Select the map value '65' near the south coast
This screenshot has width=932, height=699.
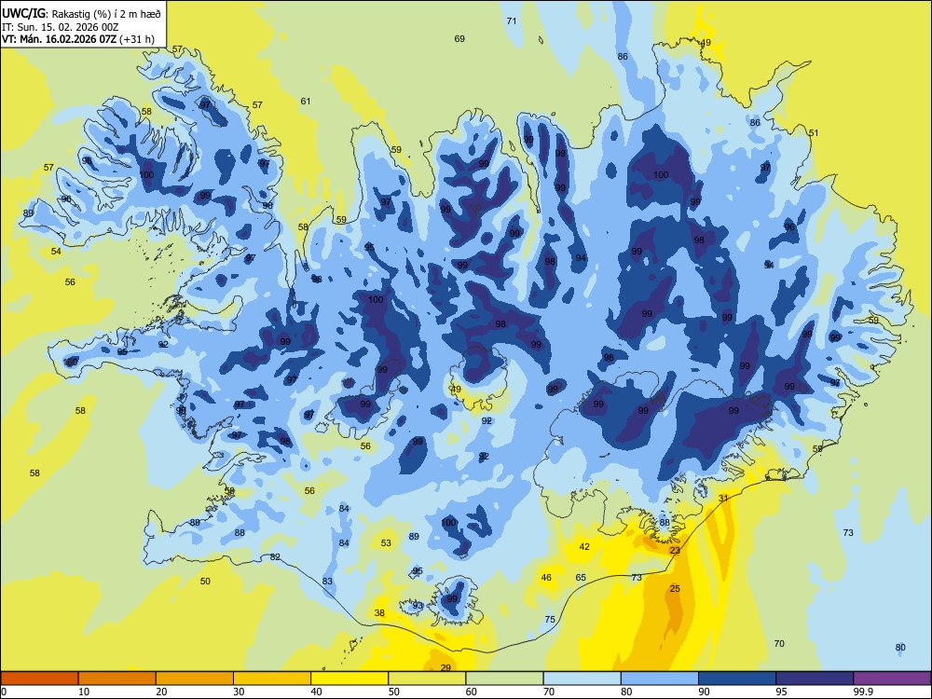click(581, 577)
